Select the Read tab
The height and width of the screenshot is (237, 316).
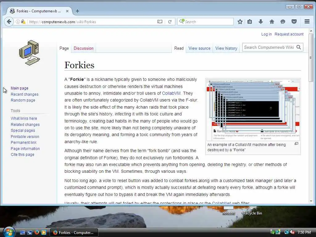179,48
